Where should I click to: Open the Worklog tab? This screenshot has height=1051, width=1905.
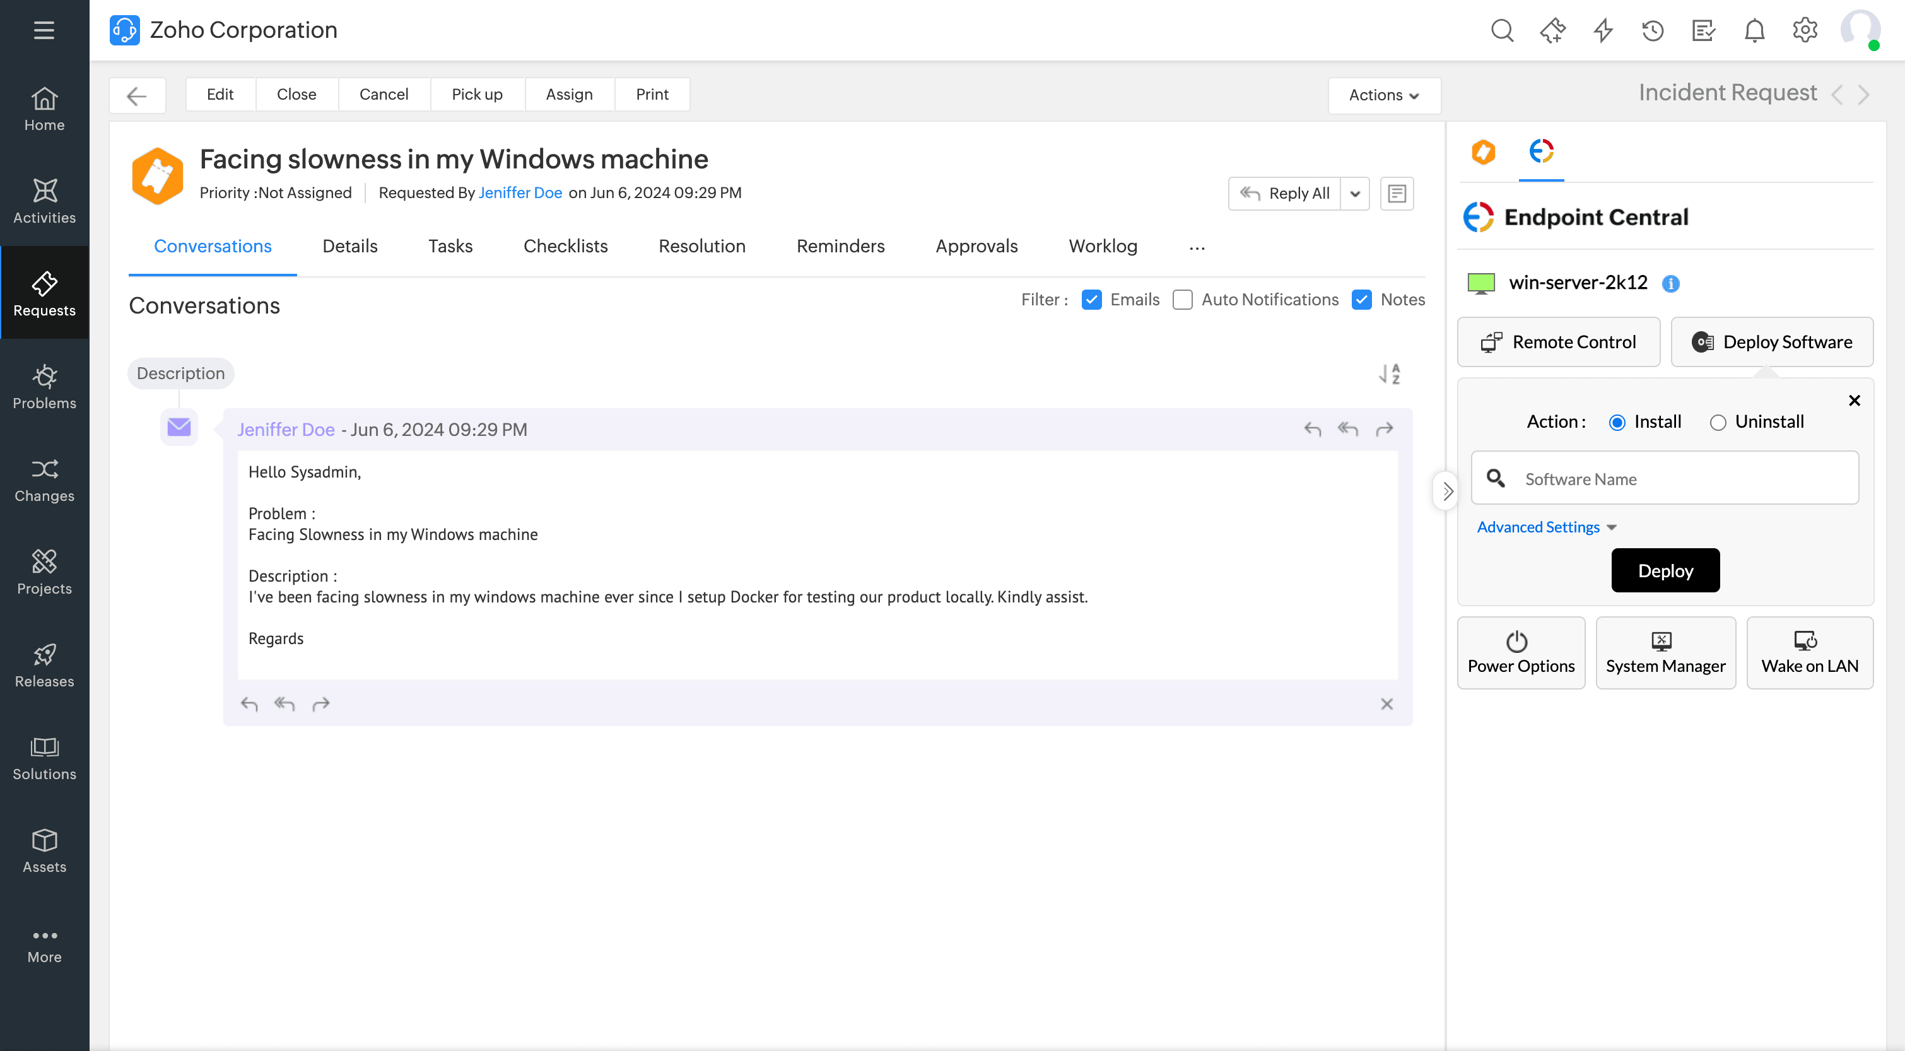tap(1103, 246)
